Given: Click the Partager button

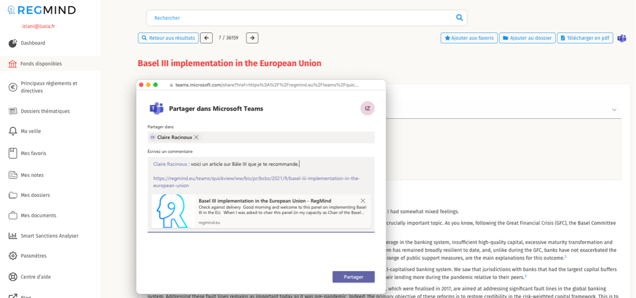Looking at the screenshot, I should tap(353, 277).
